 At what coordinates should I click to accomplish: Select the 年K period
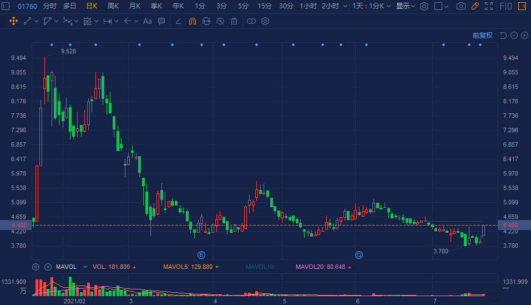coord(178,6)
